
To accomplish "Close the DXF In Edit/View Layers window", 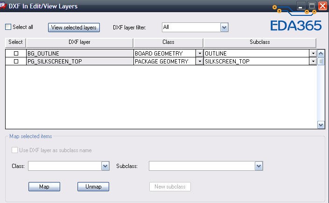I will click(x=323, y=6).
